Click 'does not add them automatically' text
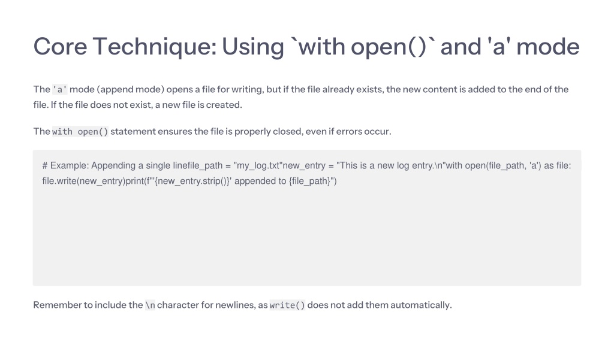The image size is (614, 345). [380, 305]
